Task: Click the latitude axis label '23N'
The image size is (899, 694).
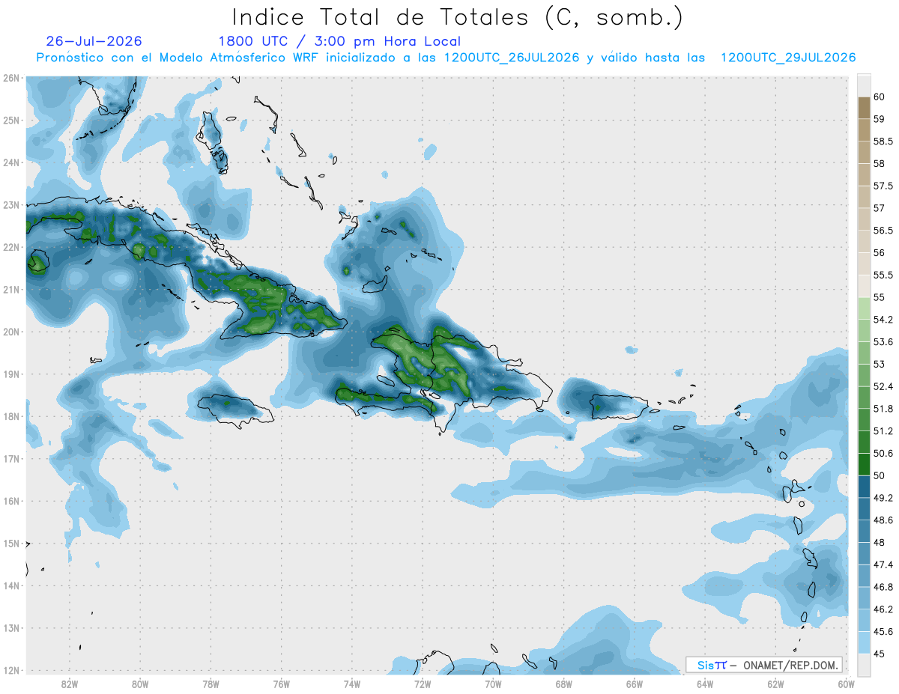Action: click(10, 205)
